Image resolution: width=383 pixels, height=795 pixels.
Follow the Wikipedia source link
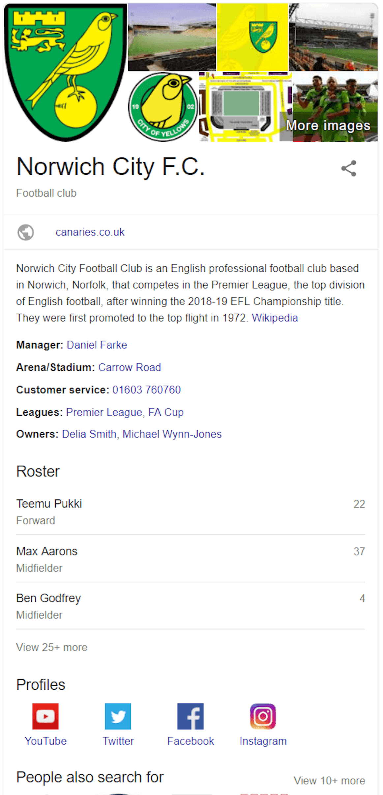coord(275,318)
